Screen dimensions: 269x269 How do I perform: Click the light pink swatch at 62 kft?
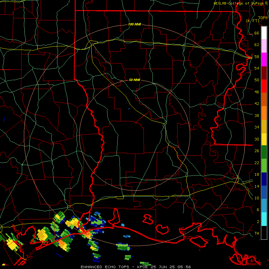pyautogui.click(x=264, y=46)
